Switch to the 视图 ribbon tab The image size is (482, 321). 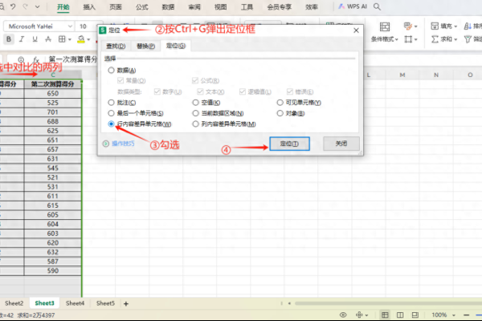click(x=220, y=6)
